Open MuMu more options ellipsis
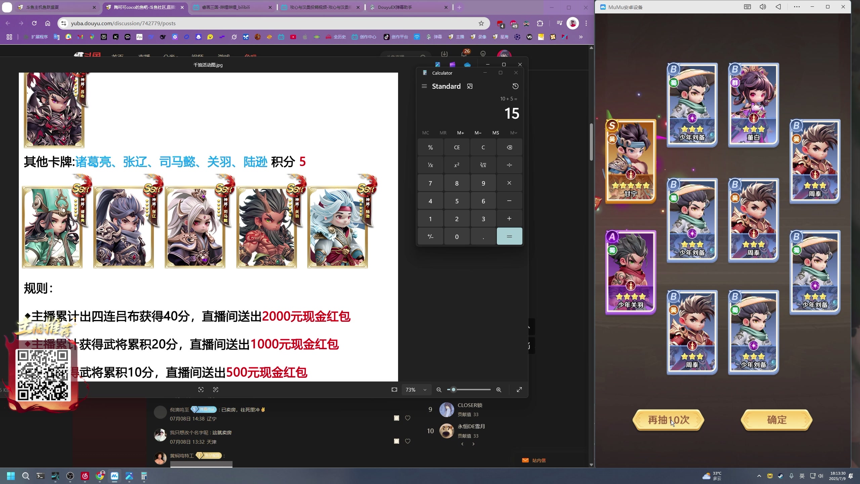Viewport: 860px width, 484px height. 797,7
